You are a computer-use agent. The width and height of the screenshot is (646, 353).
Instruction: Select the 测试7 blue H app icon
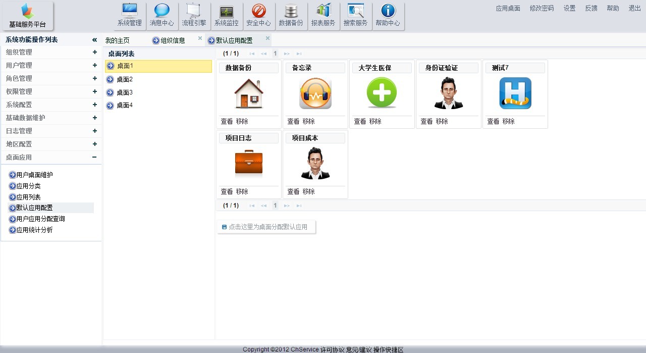pyautogui.click(x=515, y=93)
